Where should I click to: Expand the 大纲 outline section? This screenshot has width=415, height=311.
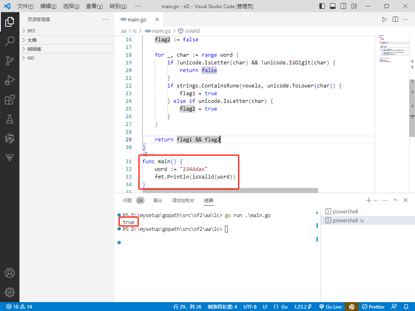[67, 40]
